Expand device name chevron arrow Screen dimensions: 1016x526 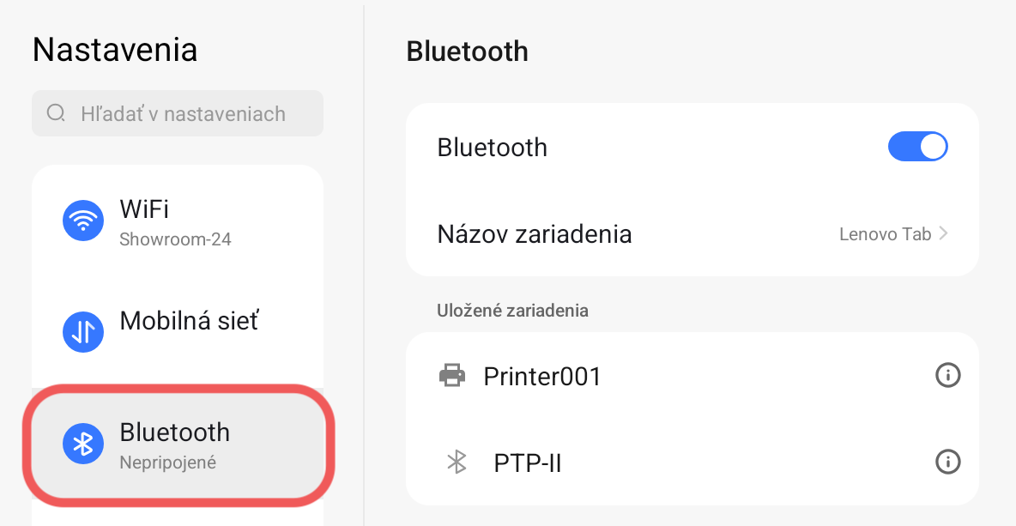coord(944,233)
